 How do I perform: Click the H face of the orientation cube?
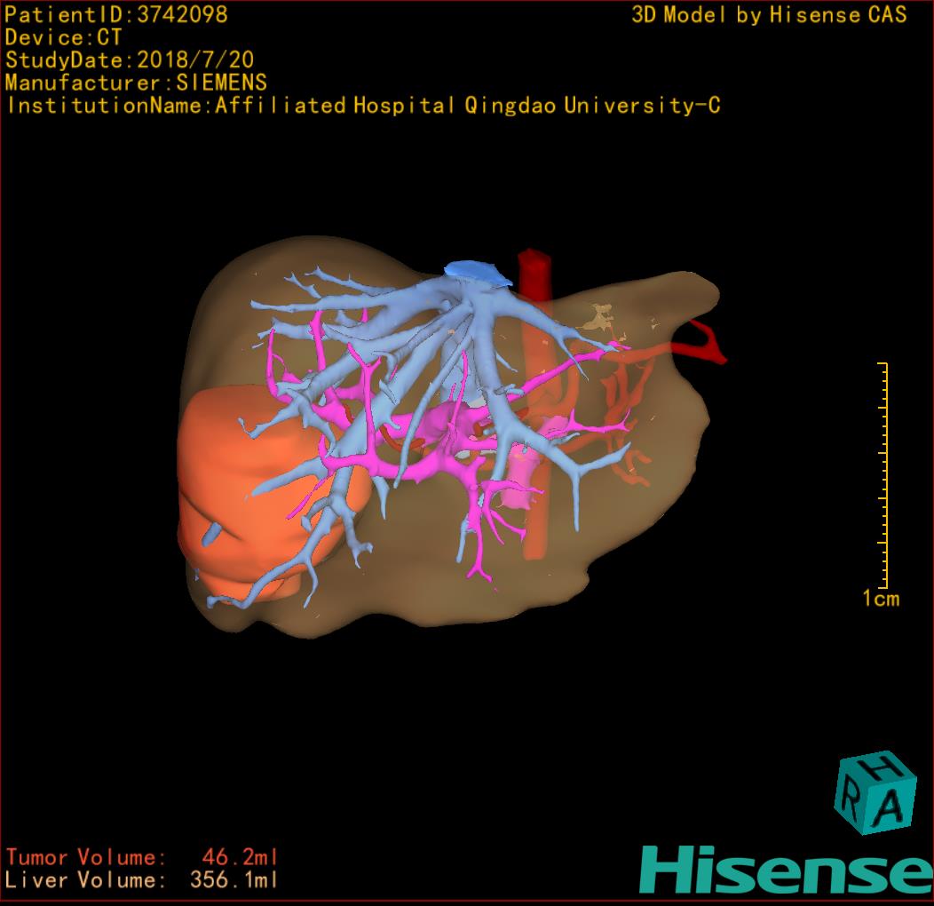pos(881,766)
